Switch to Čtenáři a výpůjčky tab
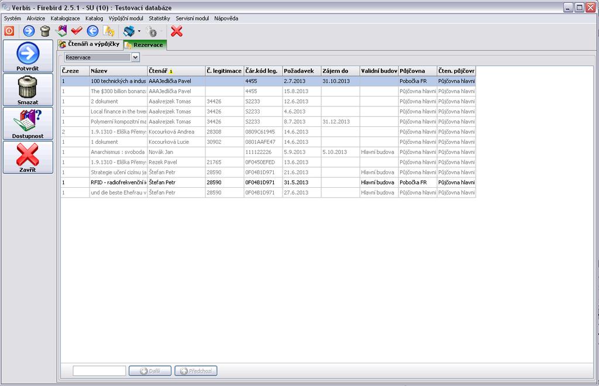Image resolution: width=599 pixels, height=386 pixels. (x=90, y=44)
